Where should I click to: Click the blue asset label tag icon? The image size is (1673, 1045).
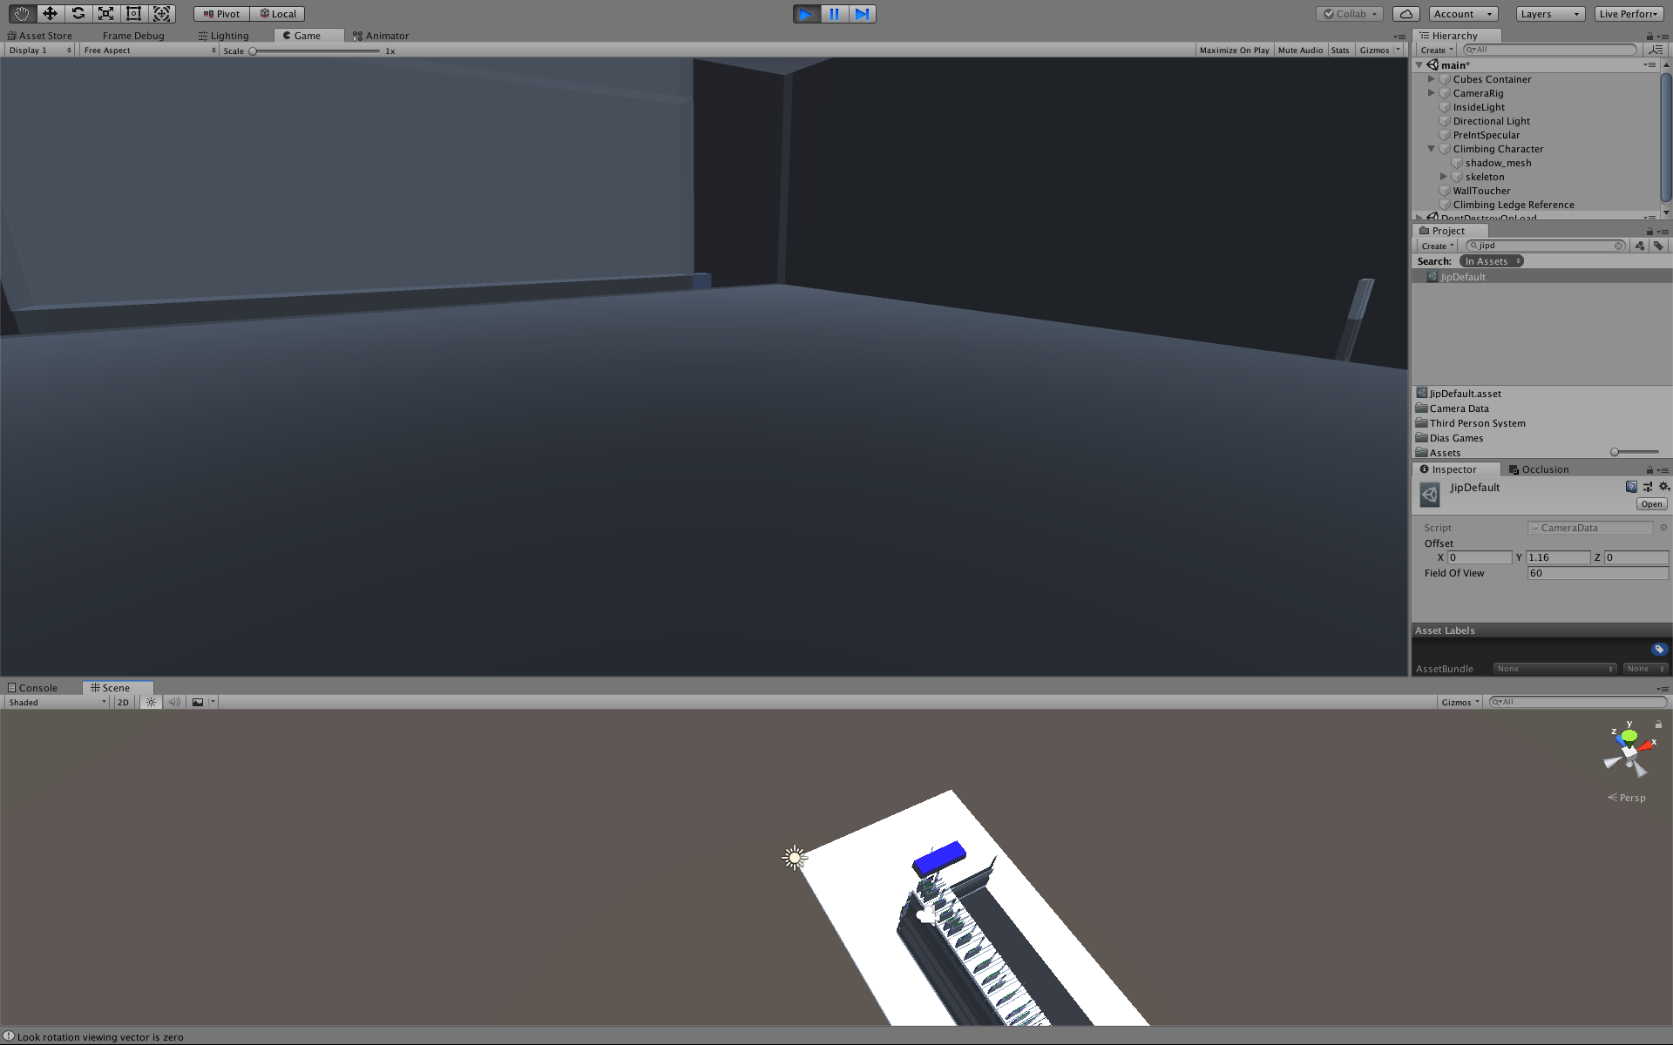click(x=1659, y=650)
